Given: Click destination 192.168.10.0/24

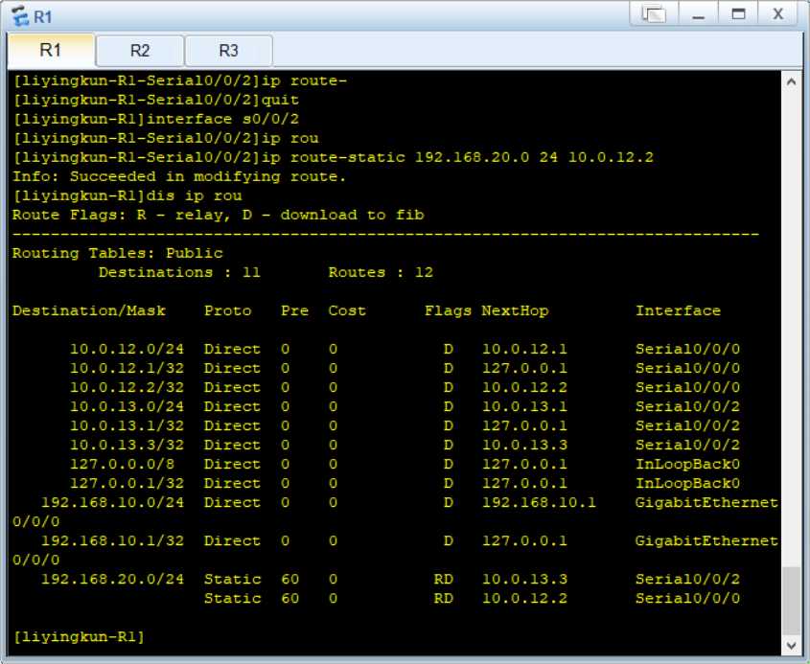Looking at the screenshot, I should (112, 502).
